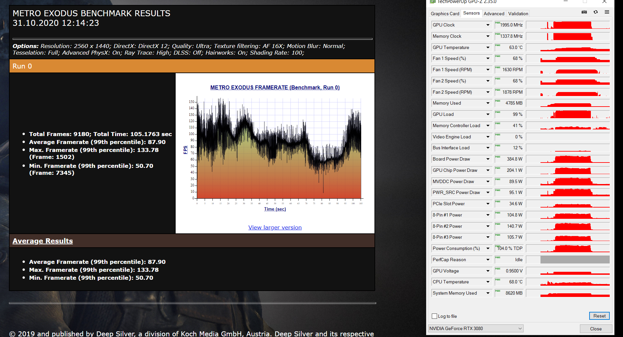The image size is (623, 337).
Task: Open the Fan 1 Speed (RPM) dropdown
Action: [488, 70]
